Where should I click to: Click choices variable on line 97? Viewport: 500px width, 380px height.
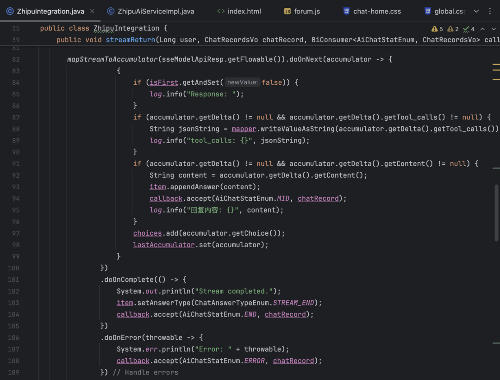[147, 233]
